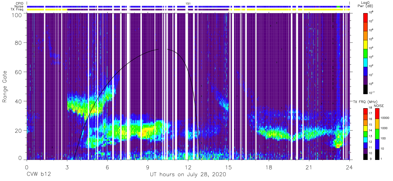The width and height of the screenshot is (393, 181).
Task: Click y-axis top tick label '100'
Action: (17, 15)
